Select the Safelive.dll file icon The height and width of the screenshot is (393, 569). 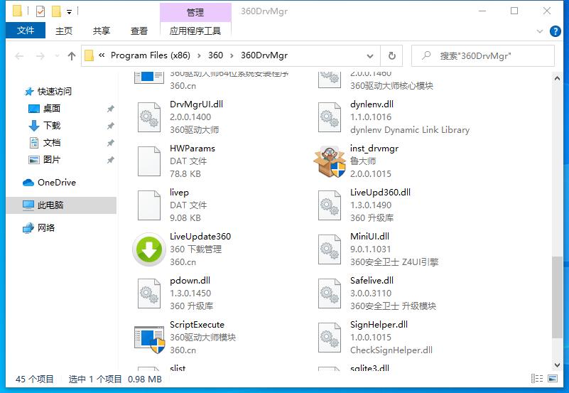(x=330, y=294)
